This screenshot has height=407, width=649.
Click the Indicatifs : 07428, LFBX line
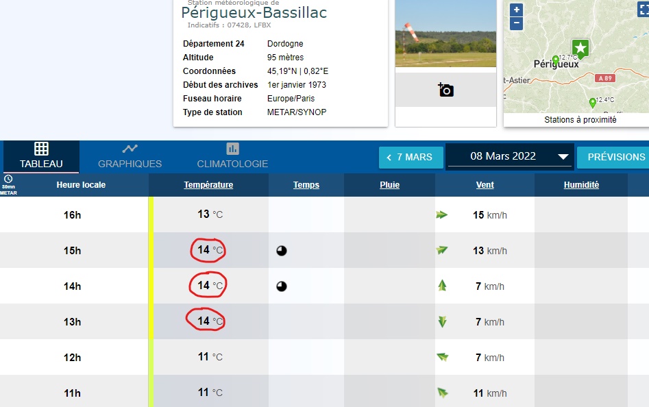230,25
